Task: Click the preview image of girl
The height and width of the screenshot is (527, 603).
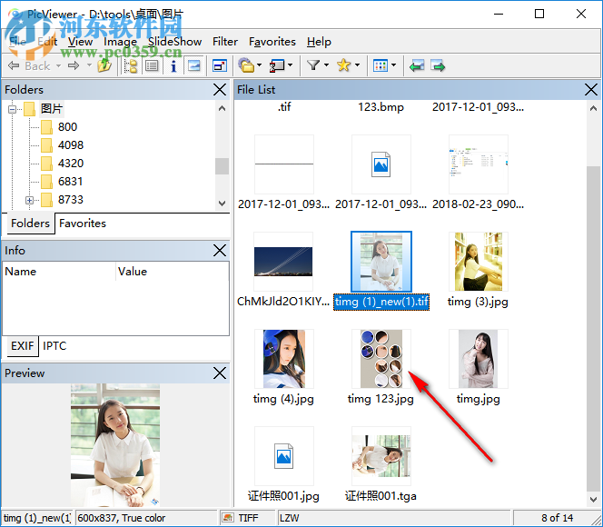Action: coord(115,445)
